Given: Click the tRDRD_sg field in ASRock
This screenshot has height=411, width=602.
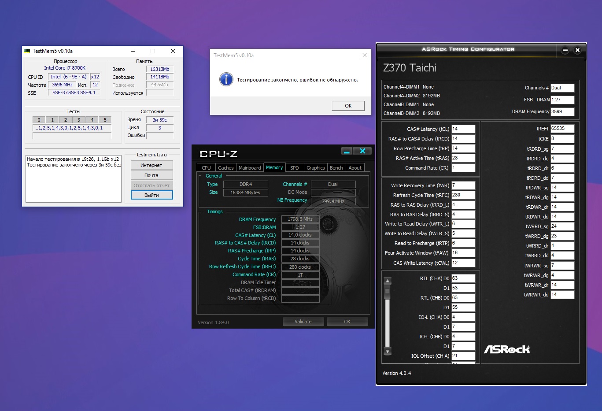Looking at the screenshot, I should 562,149.
